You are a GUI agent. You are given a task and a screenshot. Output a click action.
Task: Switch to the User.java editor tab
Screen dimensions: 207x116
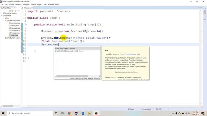[27, 8]
